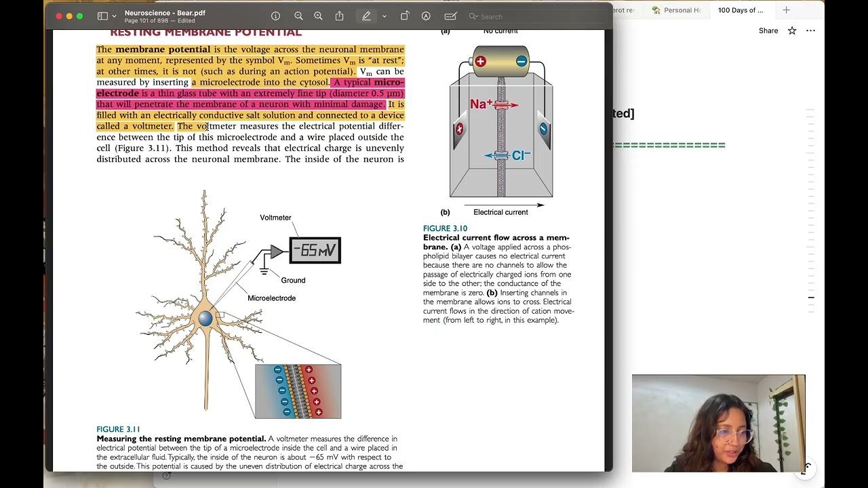Click the FIGURE 3.10 caption label
This screenshot has width=868, height=488.
[445, 228]
